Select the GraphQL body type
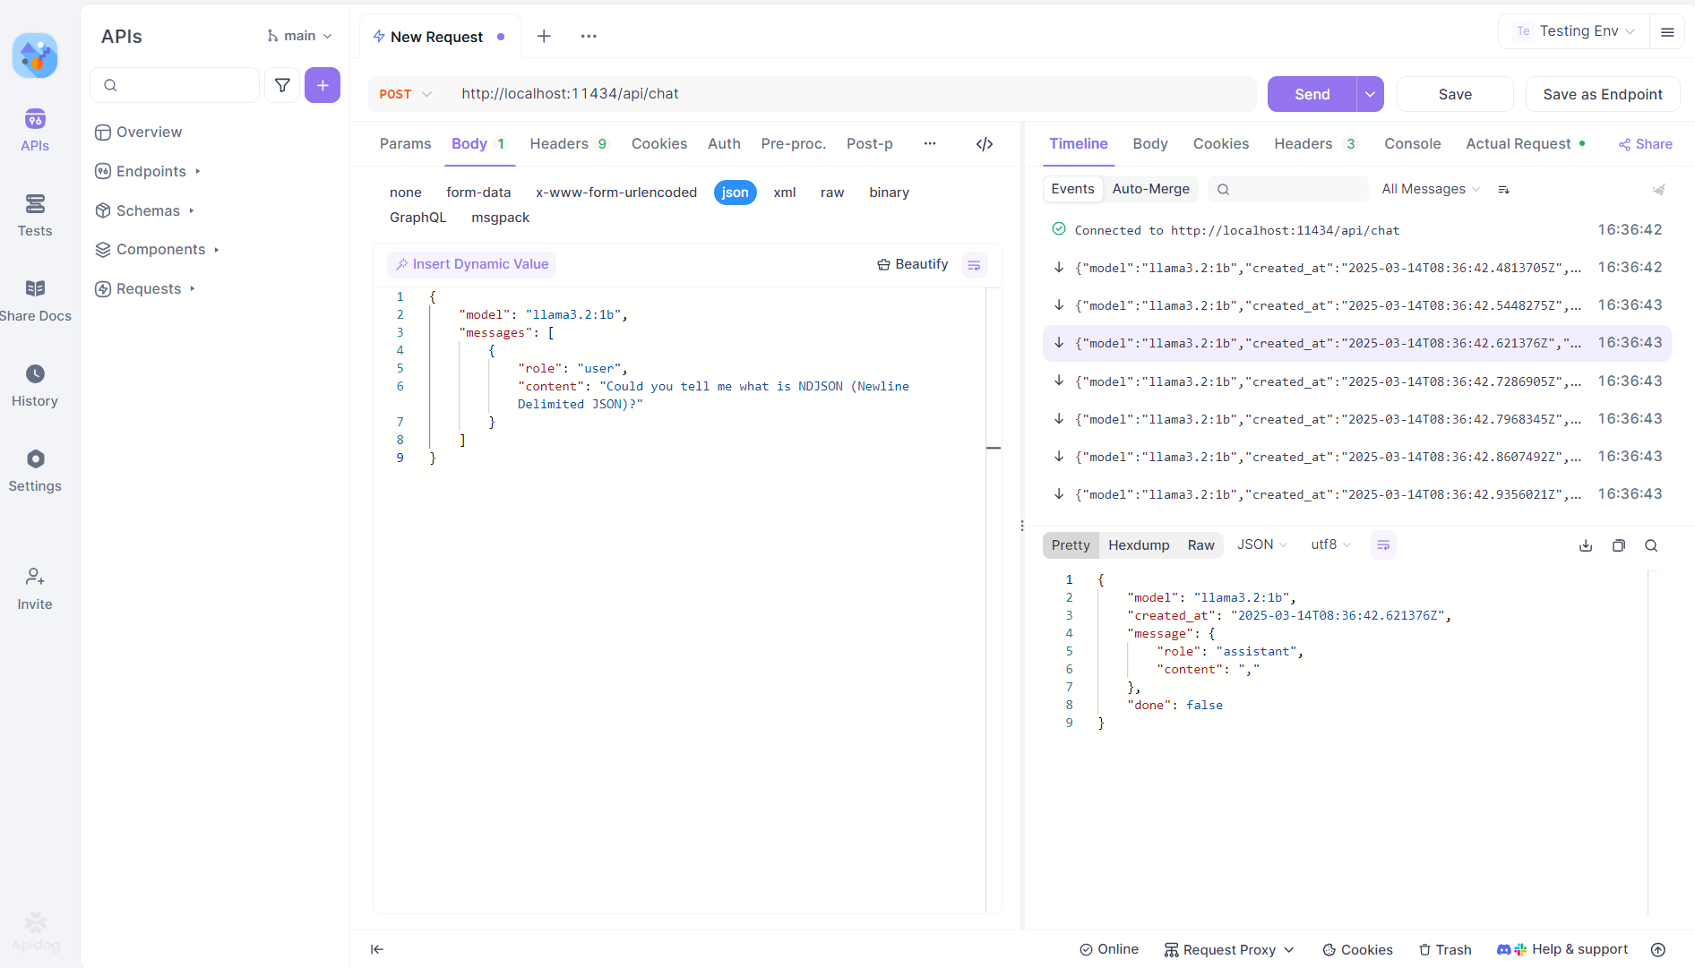The width and height of the screenshot is (1695, 968). point(418,218)
